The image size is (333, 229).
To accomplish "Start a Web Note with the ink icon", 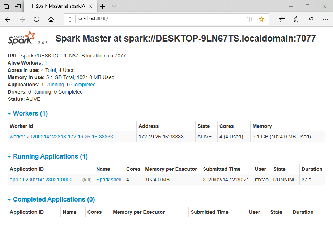I will pos(296,19).
